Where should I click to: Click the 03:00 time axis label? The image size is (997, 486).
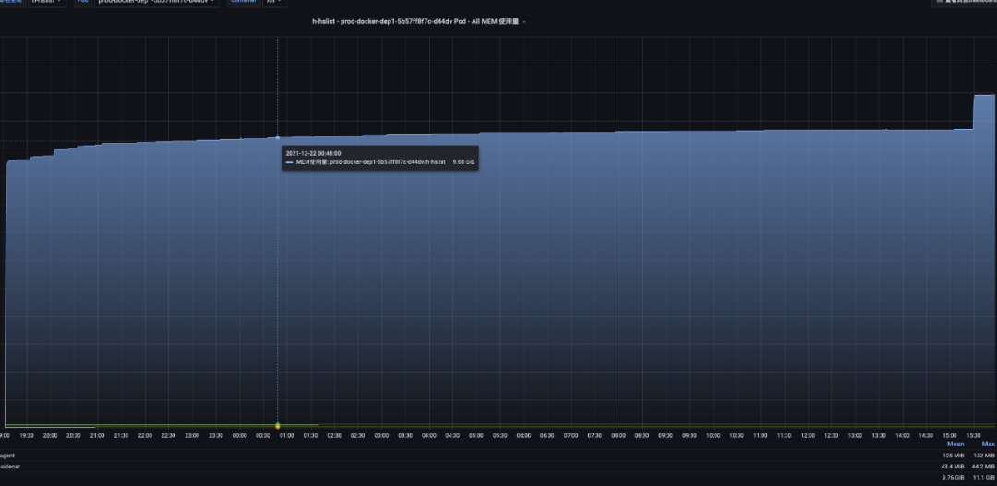point(381,436)
